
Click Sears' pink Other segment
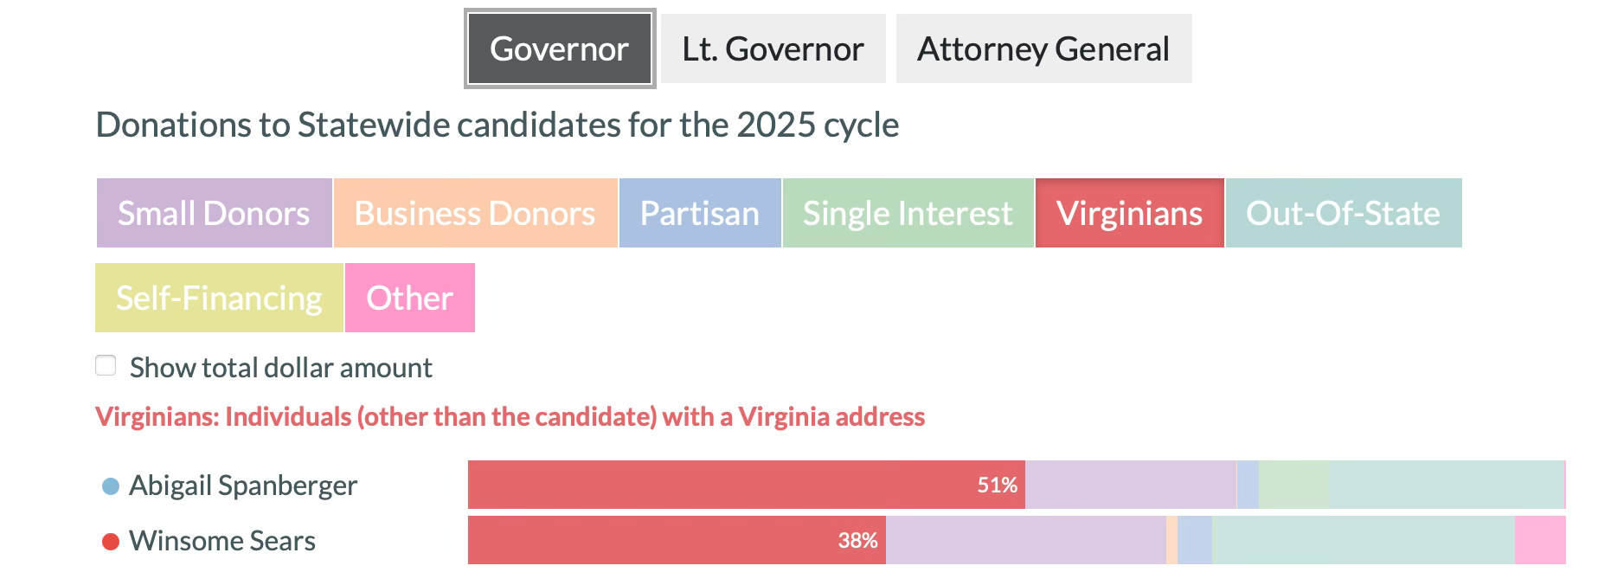(x=1540, y=540)
